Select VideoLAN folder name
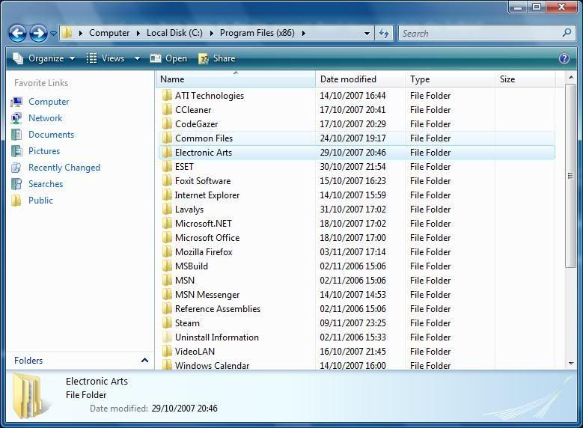583x428 pixels. [x=195, y=352]
